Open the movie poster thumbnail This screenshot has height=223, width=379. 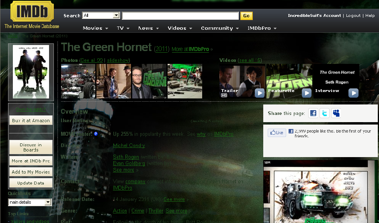31,72
